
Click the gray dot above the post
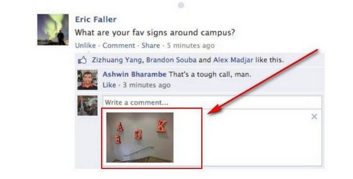(181, 5)
